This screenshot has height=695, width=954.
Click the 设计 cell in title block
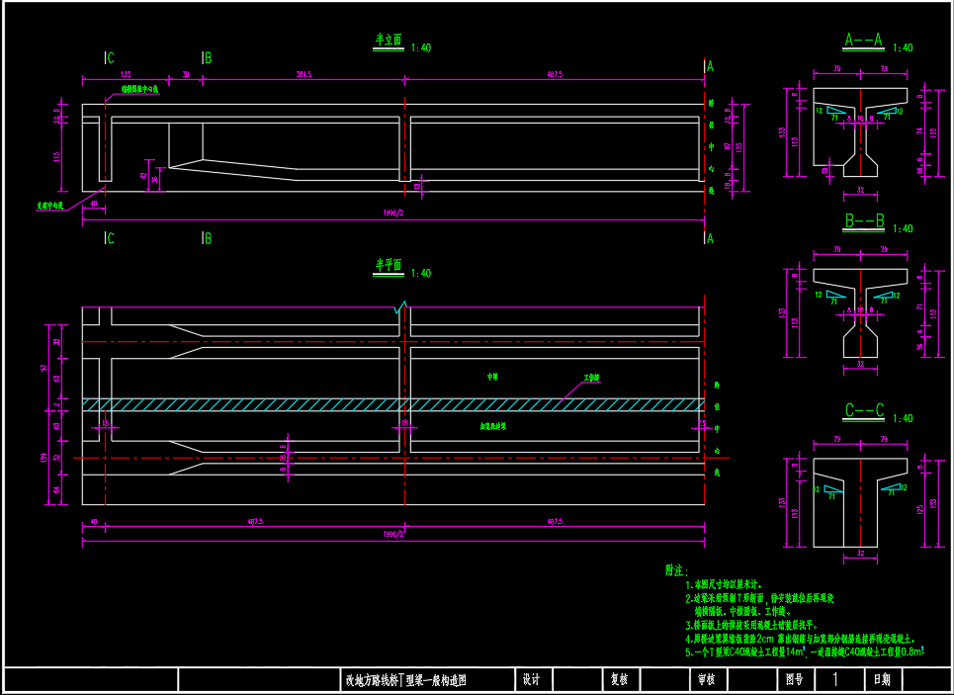coord(531,680)
